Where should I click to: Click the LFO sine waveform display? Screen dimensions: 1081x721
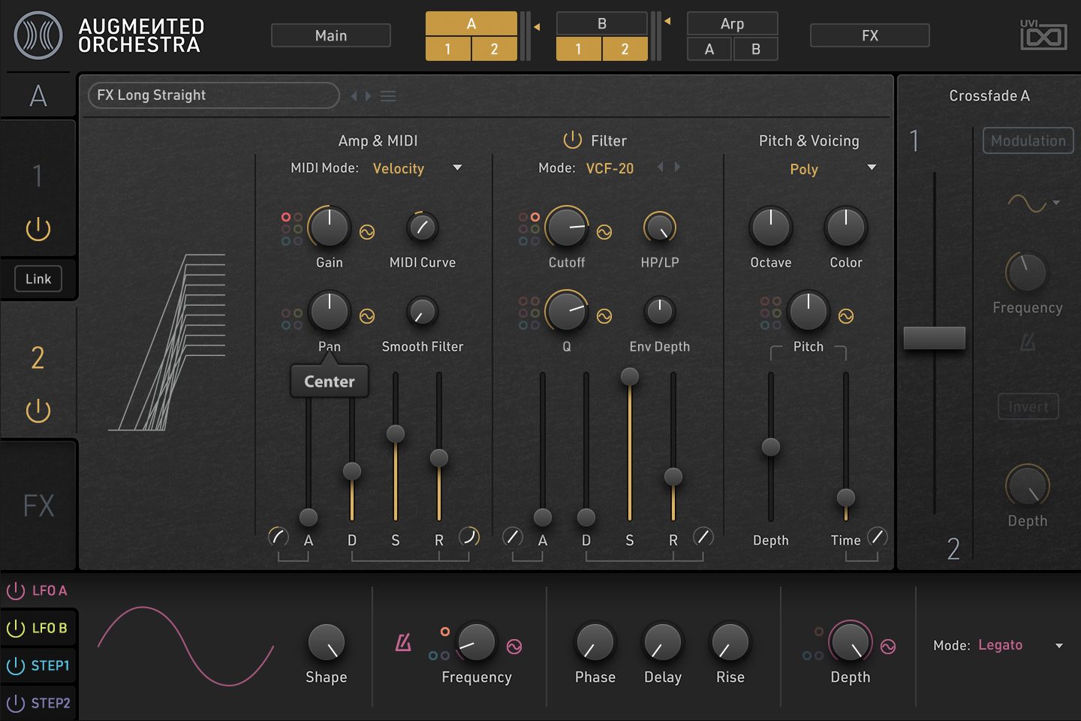coord(186,646)
